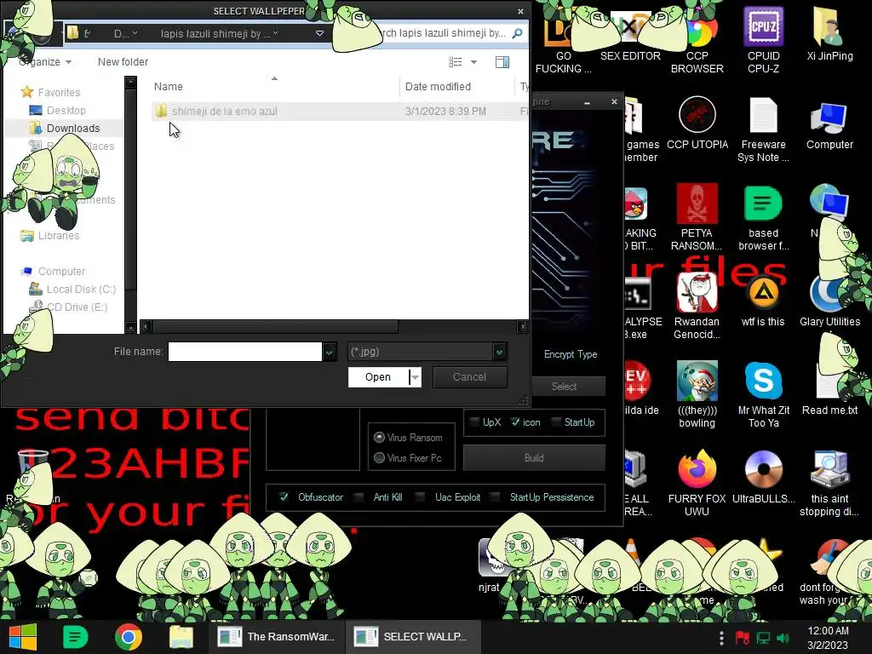Click the Windows Start button
This screenshot has height=654, width=872.
coord(23,637)
